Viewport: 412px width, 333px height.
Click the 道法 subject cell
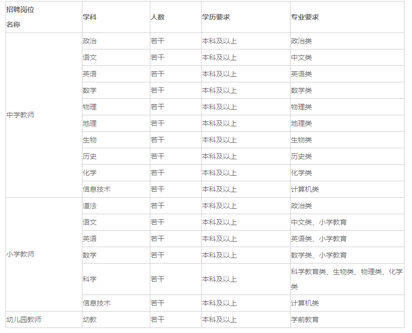[90, 206]
